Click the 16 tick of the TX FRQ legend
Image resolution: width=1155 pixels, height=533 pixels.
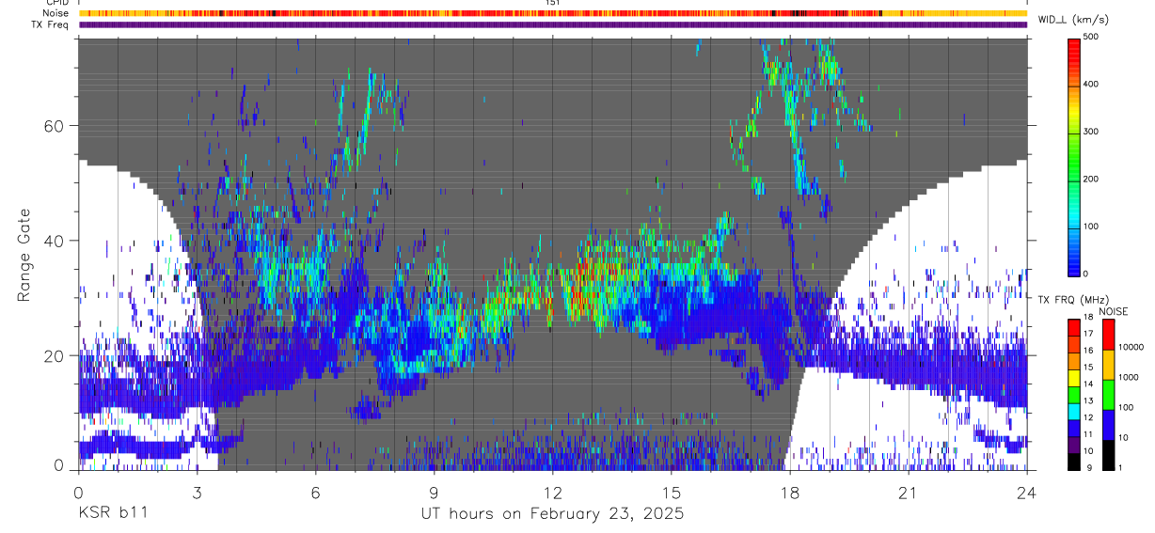1089,353
